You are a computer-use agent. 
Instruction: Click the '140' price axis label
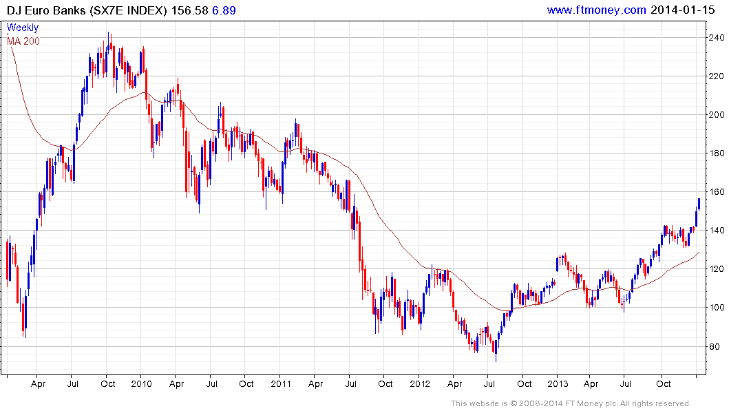pyautogui.click(x=717, y=231)
